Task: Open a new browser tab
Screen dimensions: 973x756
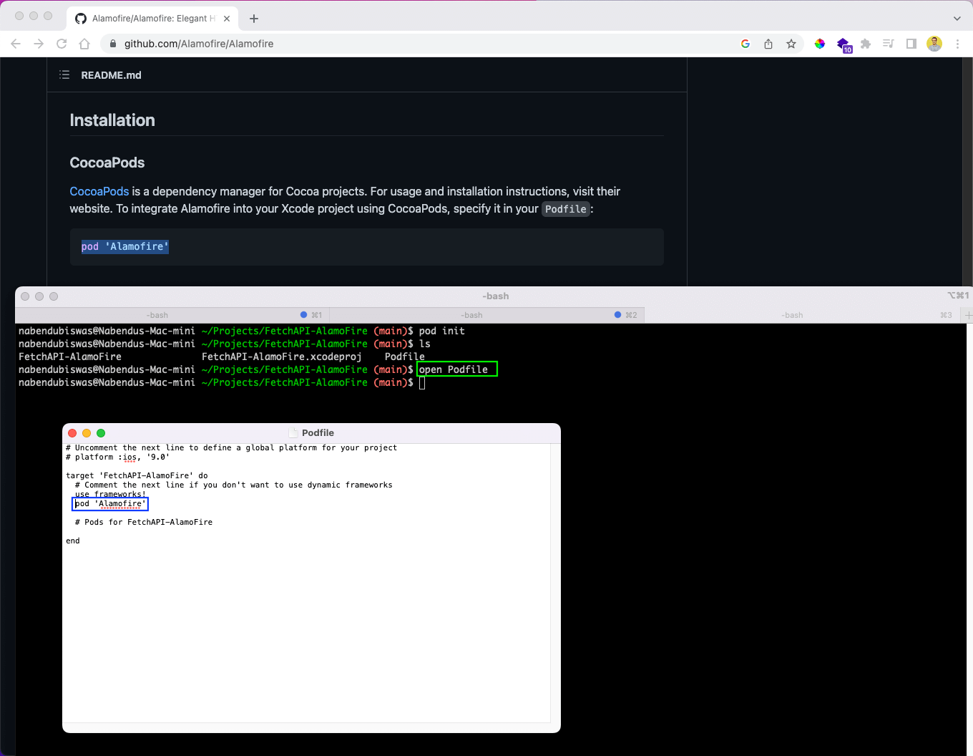Action: point(254,19)
